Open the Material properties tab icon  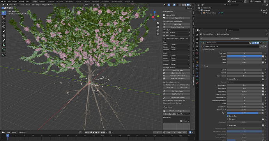click(197, 83)
